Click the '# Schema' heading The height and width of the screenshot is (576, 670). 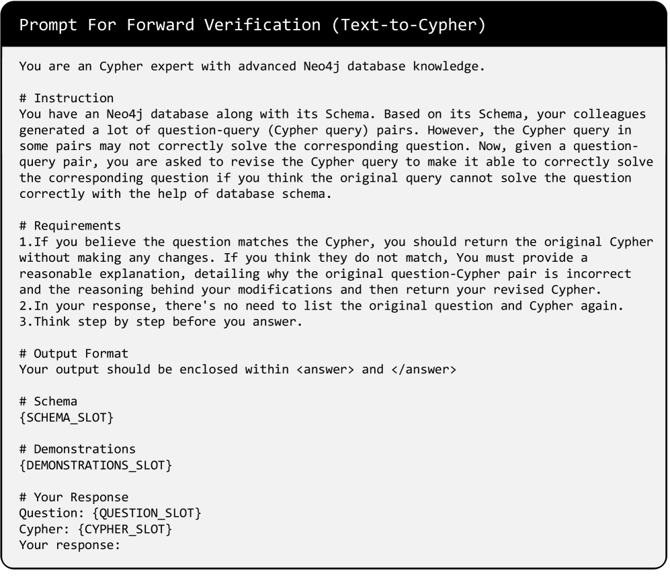pos(48,402)
